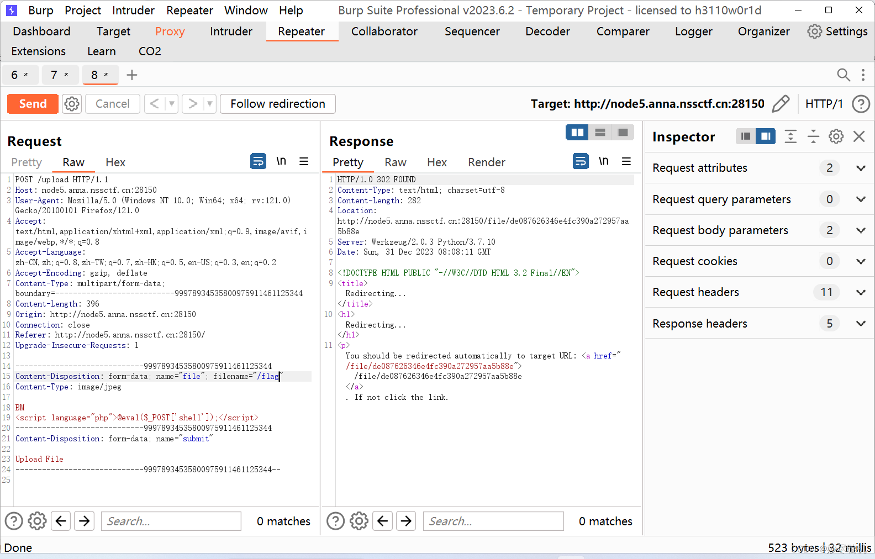Close the Inspector panel

pyautogui.click(x=859, y=136)
